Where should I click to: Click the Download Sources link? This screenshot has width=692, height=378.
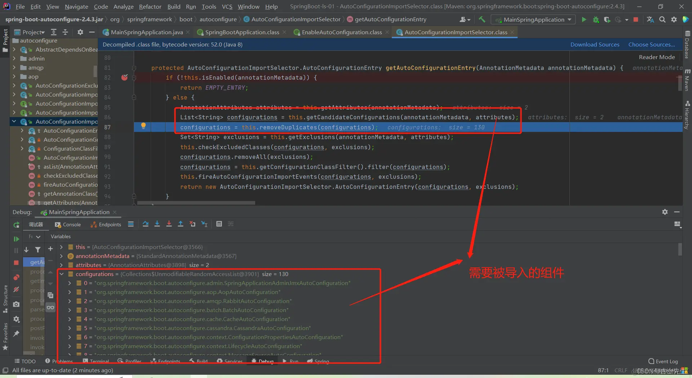click(595, 44)
